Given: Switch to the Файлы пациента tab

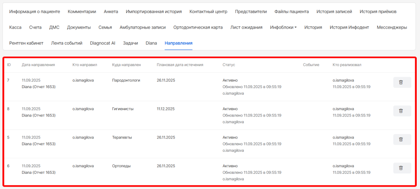Looking at the screenshot, I should 292,12.
